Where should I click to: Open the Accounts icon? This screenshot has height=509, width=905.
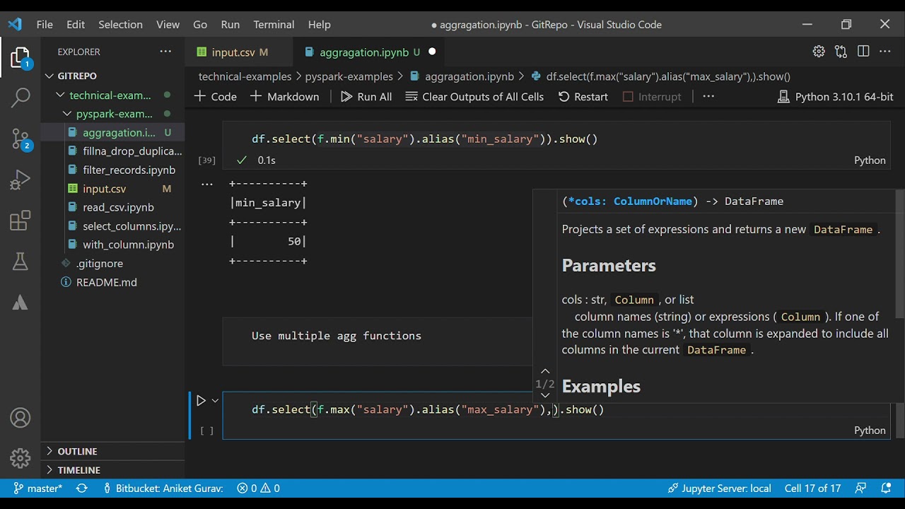(21, 418)
